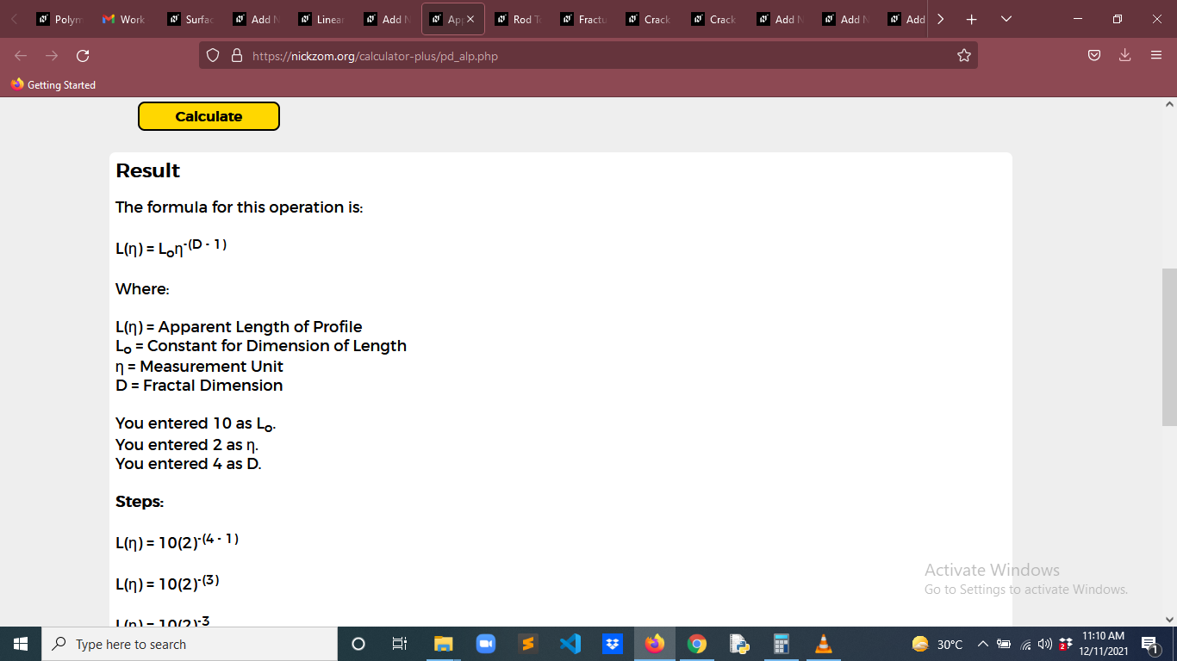Click the address bar URL
1177x661 pixels.
pos(375,56)
